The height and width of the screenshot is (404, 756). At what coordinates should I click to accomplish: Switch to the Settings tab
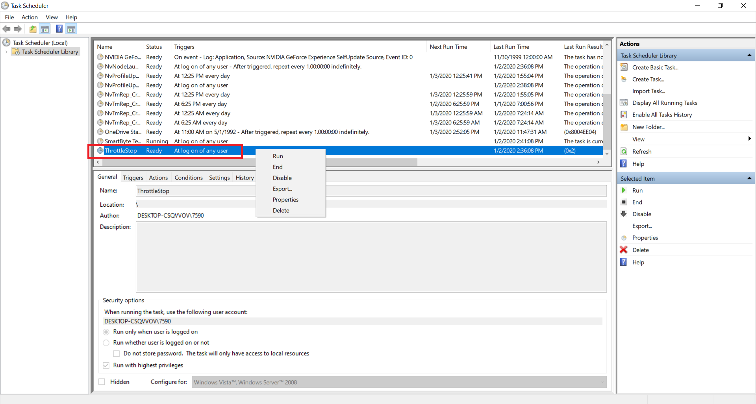pyautogui.click(x=219, y=178)
